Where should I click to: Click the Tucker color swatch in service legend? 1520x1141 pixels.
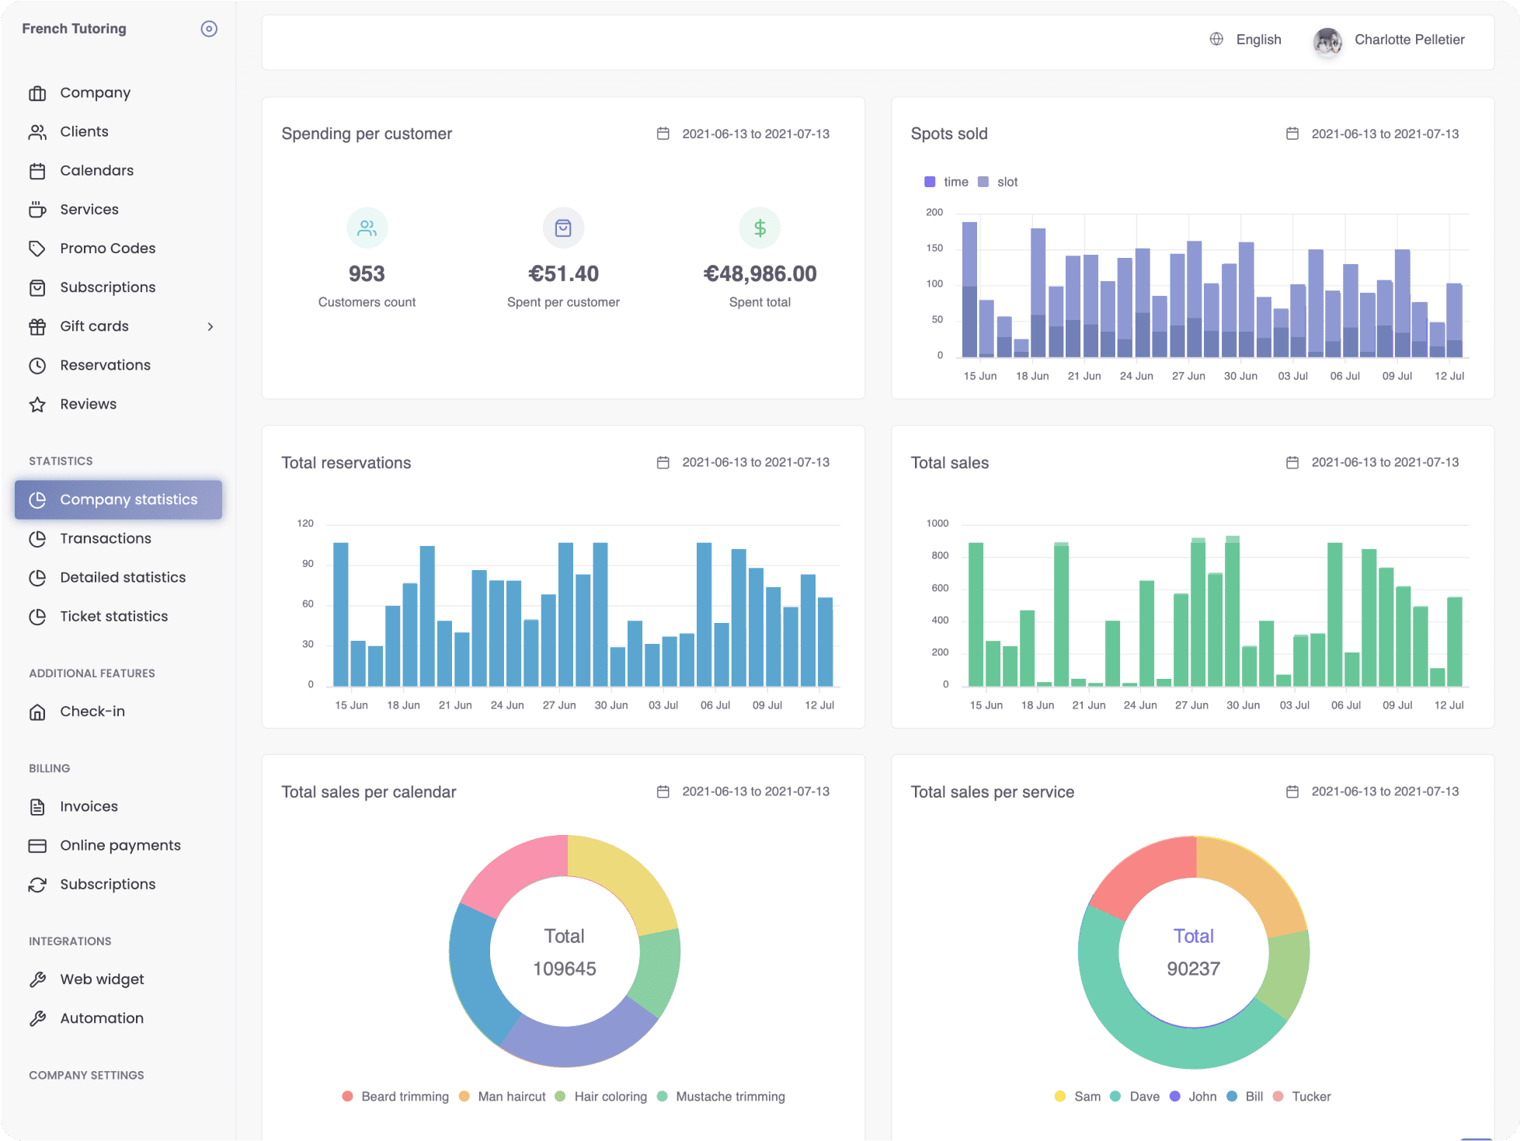point(1278,1096)
